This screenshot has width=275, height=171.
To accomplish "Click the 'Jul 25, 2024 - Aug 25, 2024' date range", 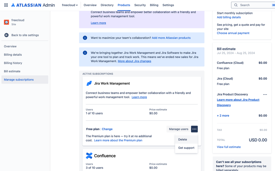I will click(236, 53).
